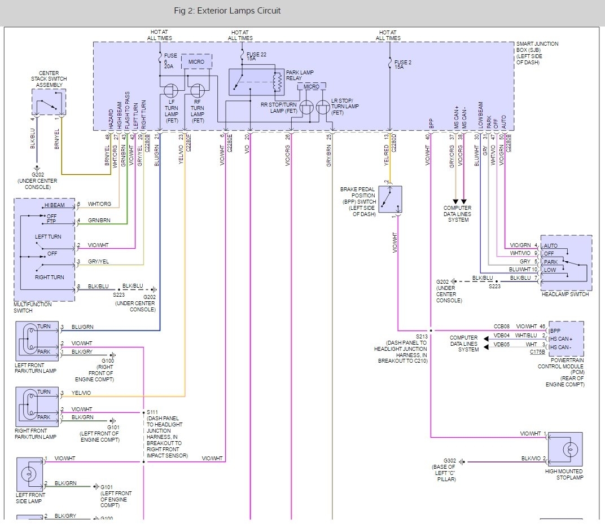Click the "Fig 2: Exterior Lamps Circuit" title
The image size is (605, 528).
[x=227, y=11]
